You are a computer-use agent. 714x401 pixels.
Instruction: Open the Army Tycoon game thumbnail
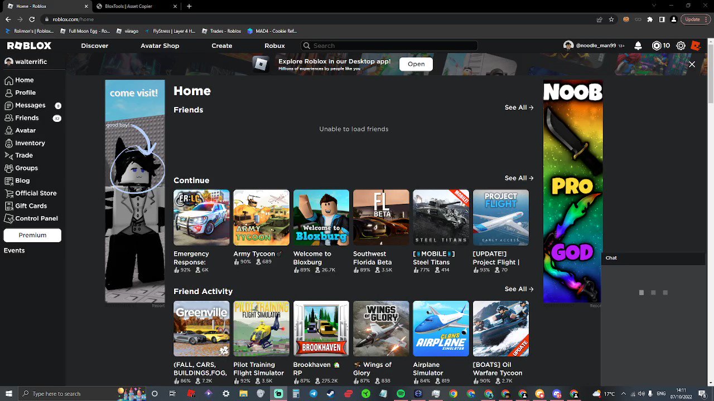click(x=262, y=218)
